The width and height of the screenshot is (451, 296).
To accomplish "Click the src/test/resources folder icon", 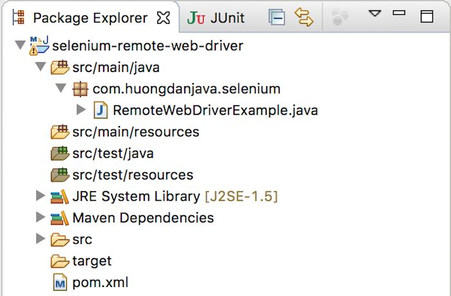I will coord(60,175).
